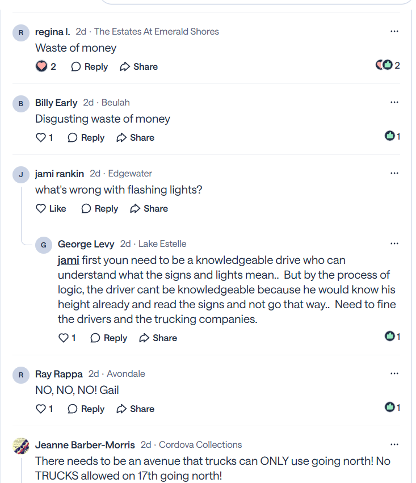The height and width of the screenshot is (483, 416).
Task: Reply to George Levy's comment
Action: (108, 338)
